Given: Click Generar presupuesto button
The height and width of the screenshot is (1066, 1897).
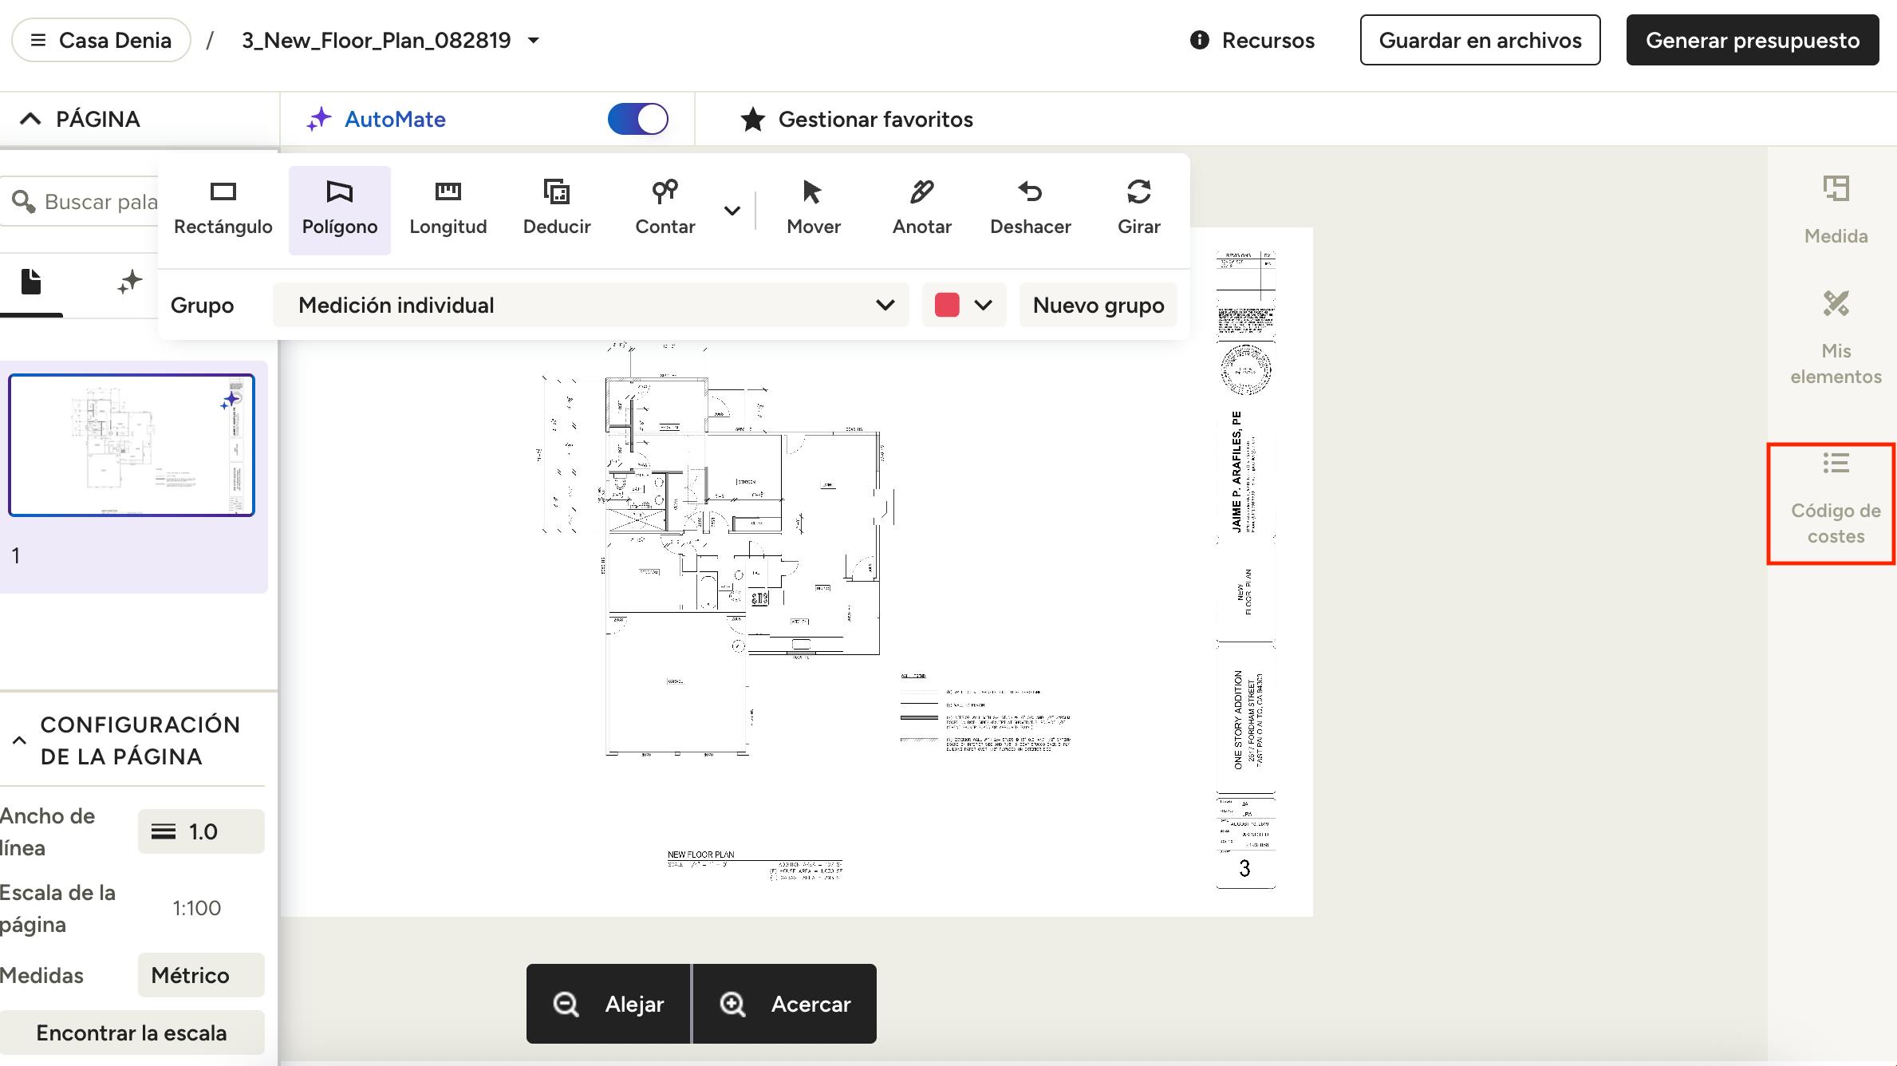Looking at the screenshot, I should click(1753, 40).
